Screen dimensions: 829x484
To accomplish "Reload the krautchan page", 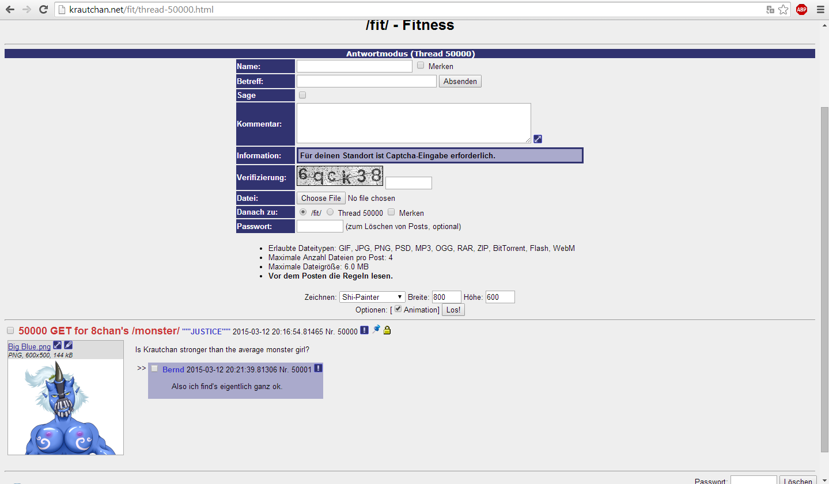I will [x=43, y=9].
